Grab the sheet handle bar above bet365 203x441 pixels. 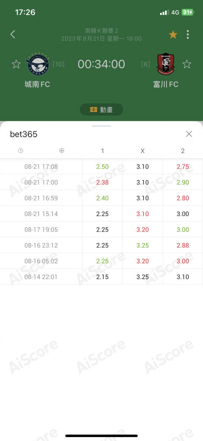(101, 126)
